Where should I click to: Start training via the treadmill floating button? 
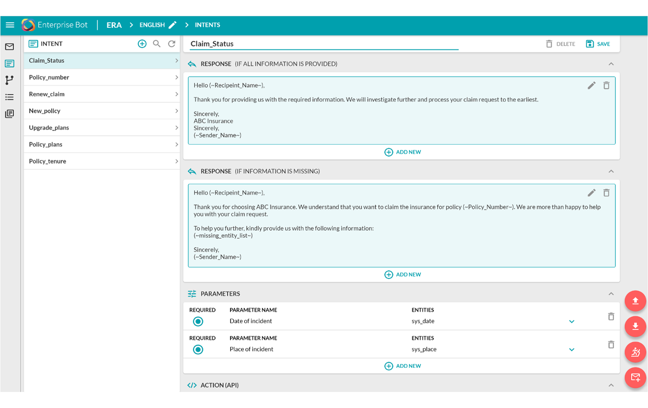tap(635, 352)
